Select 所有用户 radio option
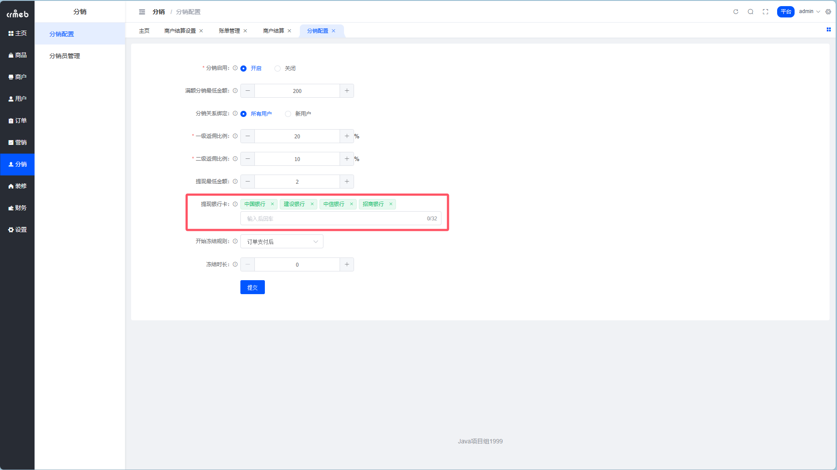The width and height of the screenshot is (837, 470). [243, 114]
